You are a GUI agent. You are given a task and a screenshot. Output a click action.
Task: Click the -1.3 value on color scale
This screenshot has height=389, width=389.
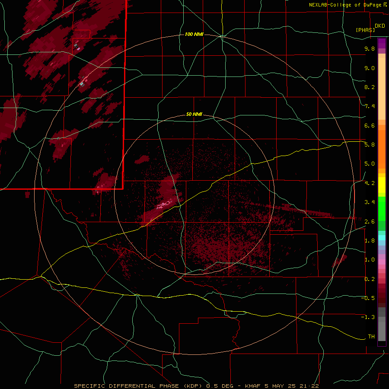(368, 317)
